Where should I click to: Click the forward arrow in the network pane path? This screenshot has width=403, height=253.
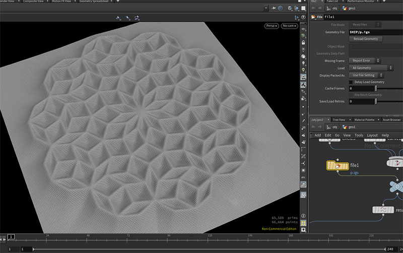[x=320, y=127]
